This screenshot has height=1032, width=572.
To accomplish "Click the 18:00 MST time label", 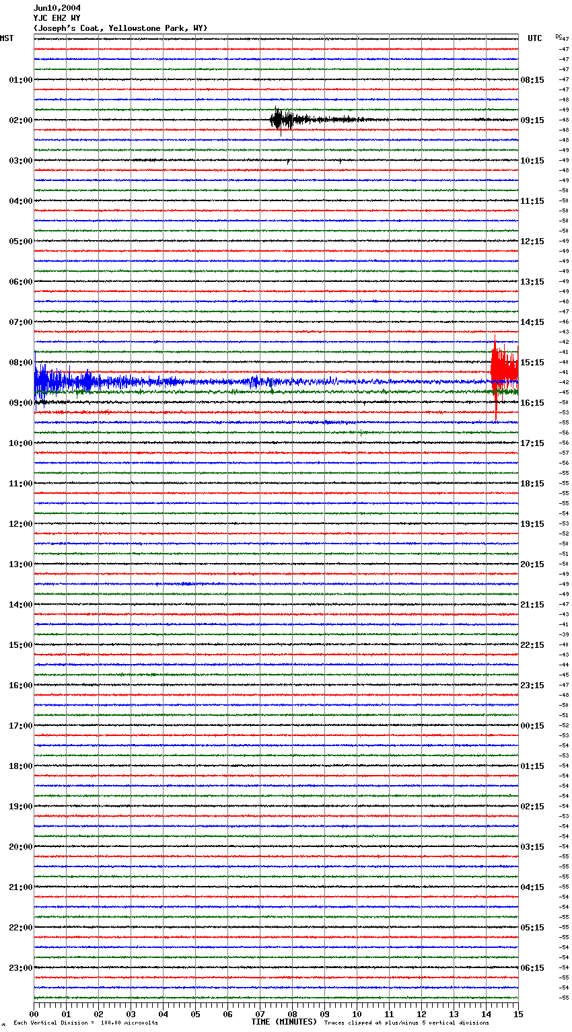I will [21, 766].
